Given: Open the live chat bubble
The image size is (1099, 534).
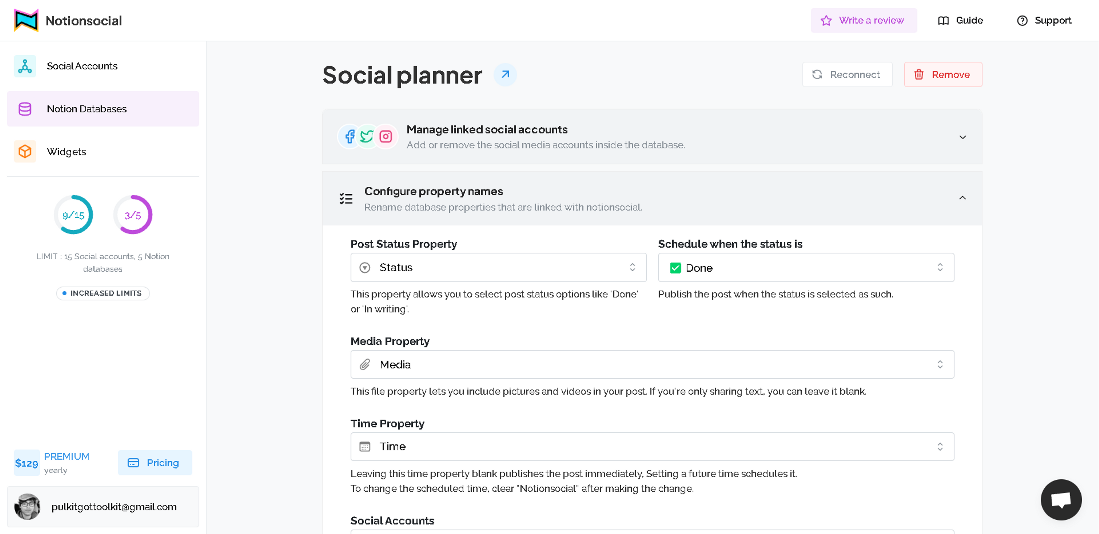Looking at the screenshot, I should click(x=1061, y=499).
